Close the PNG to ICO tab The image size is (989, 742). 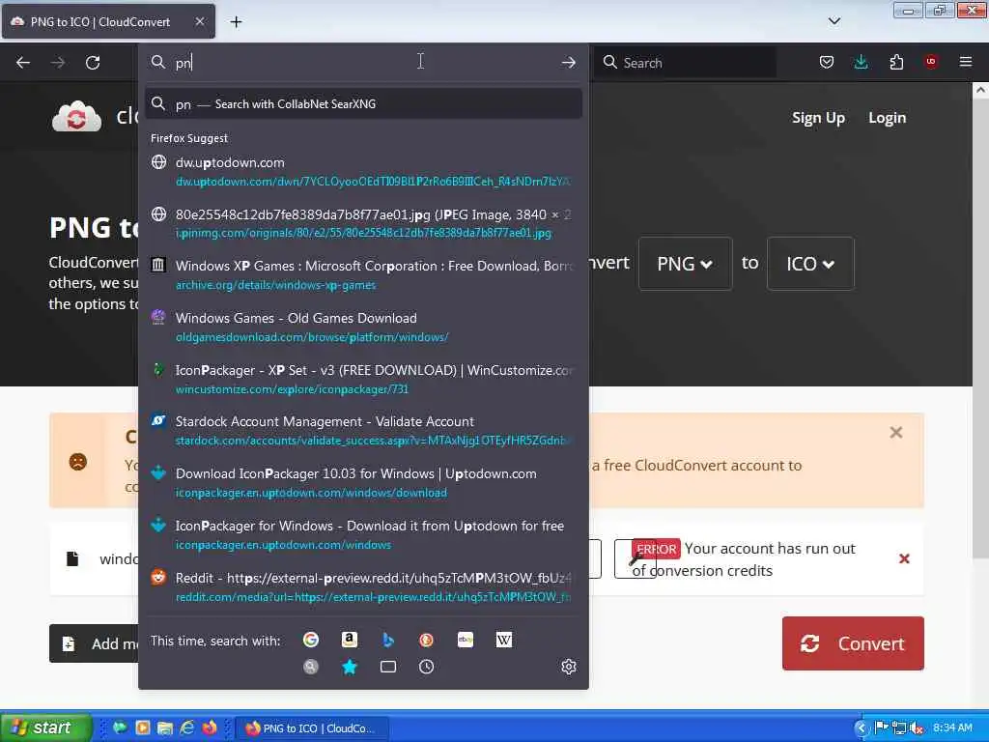(x=199, y=21)
